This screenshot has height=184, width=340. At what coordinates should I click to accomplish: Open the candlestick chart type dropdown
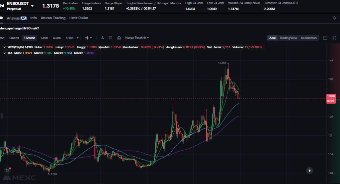(88, 38)
